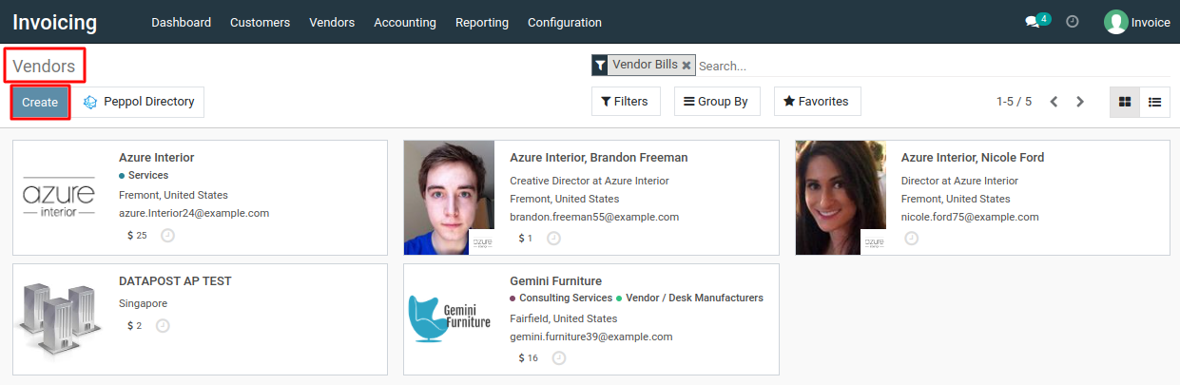Open the Azure Interior company logo

pyautogui.click(x=58, y=198)
